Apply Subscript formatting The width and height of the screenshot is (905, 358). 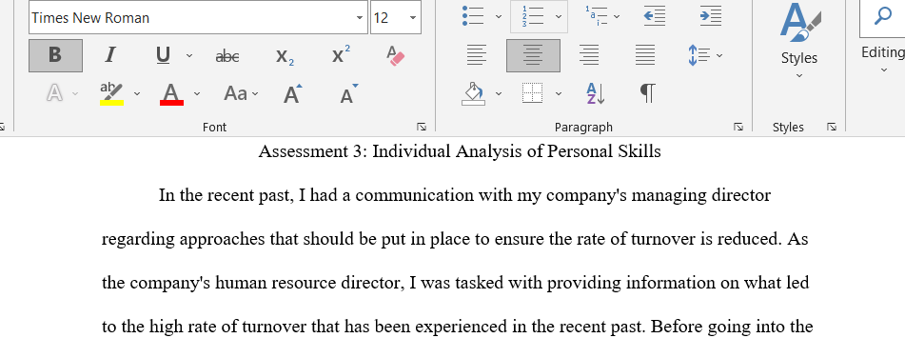coord(285,56)
